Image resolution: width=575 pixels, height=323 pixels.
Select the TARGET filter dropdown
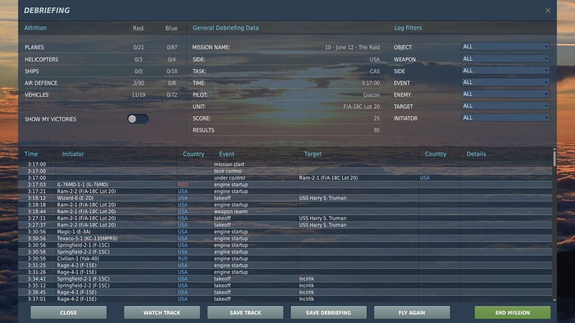click(505, 106)
